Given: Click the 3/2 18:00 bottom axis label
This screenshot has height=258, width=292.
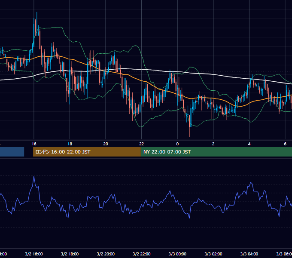Looking at the screenshot, I should tap(70, 254).
